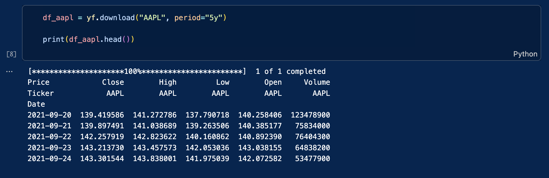This screenshot has height=178, width=549.
Task: Click the Low column header
Action: point(223,82)
